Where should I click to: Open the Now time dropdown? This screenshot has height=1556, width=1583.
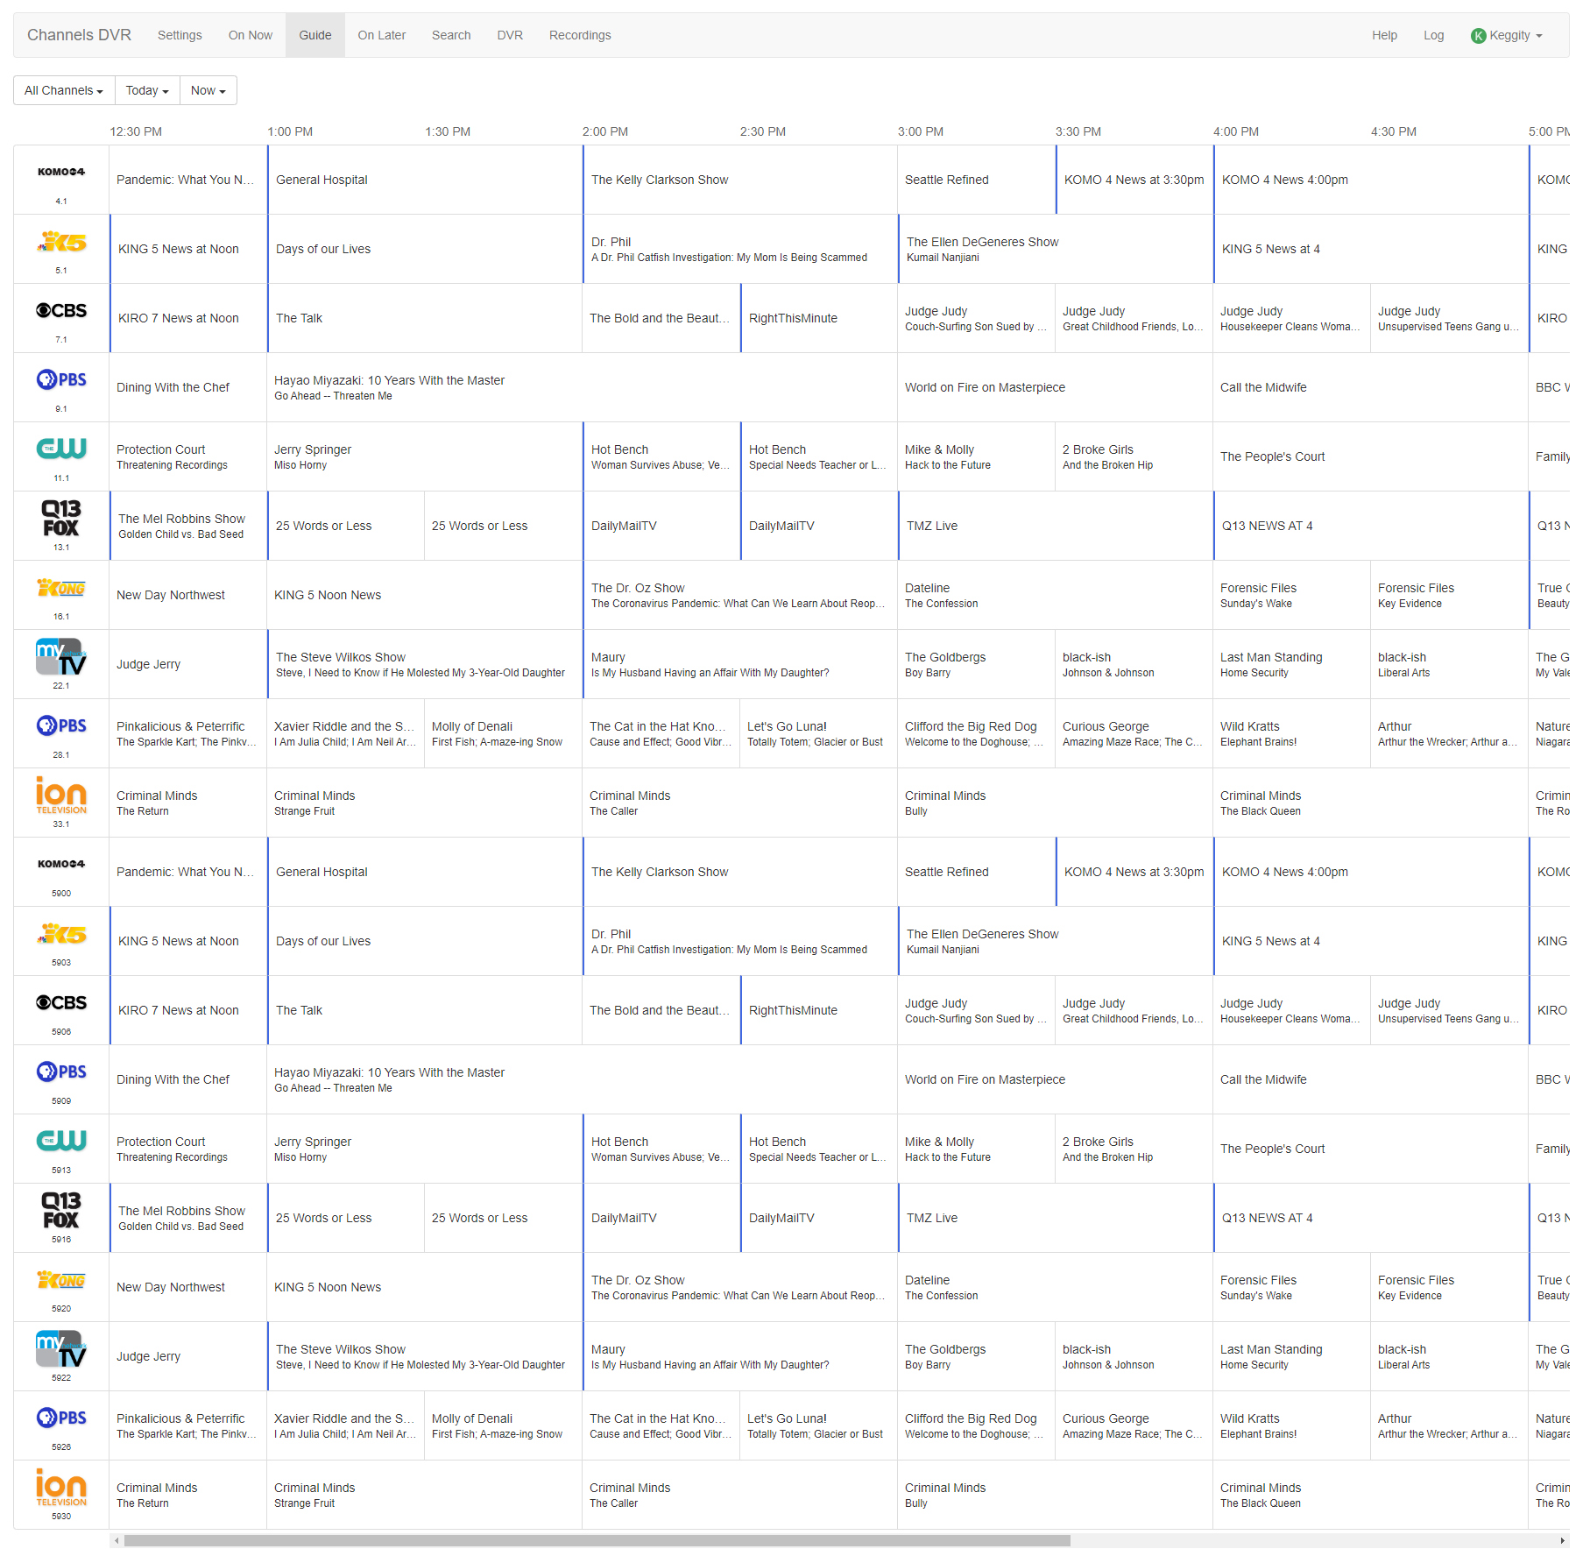(x=208, y=90)
